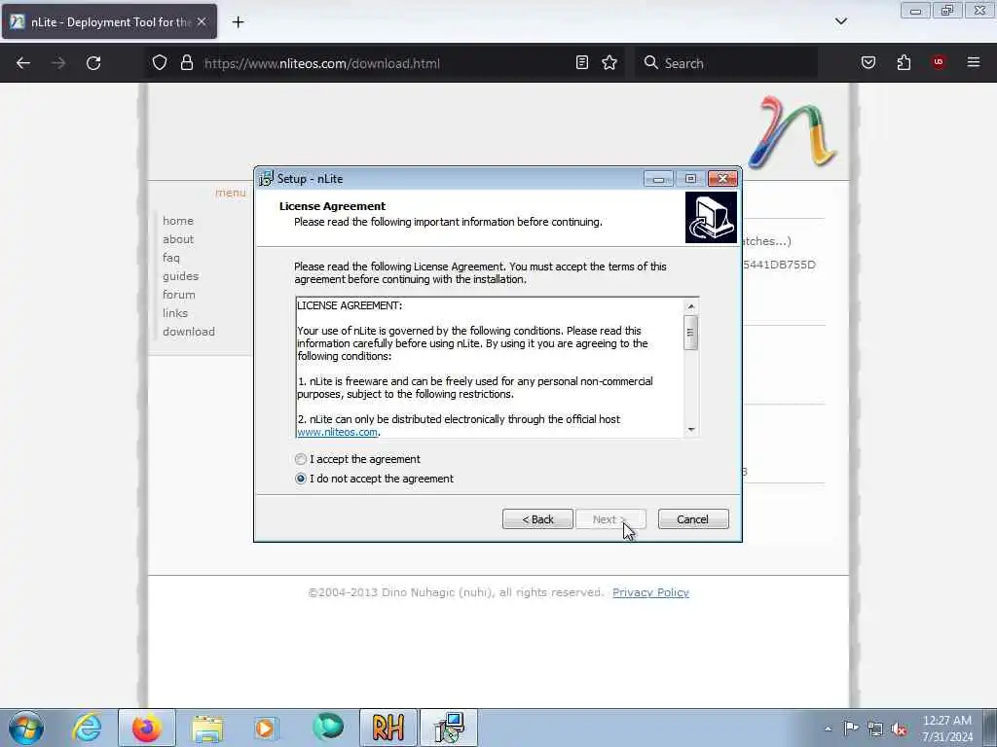Minimize the nLite Setup window
This screenshot has width=997, height=747.
658,179
